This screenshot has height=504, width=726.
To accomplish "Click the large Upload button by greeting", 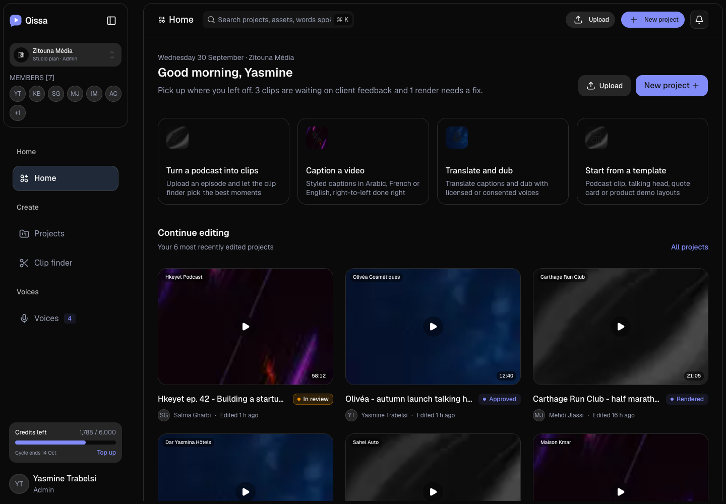I will pyautogui.click(x=604, y=86).
